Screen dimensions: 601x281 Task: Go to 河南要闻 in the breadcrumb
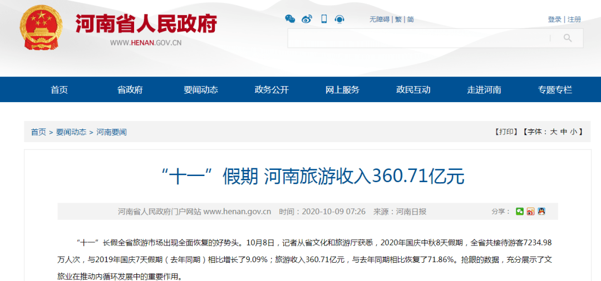(111, 132)
